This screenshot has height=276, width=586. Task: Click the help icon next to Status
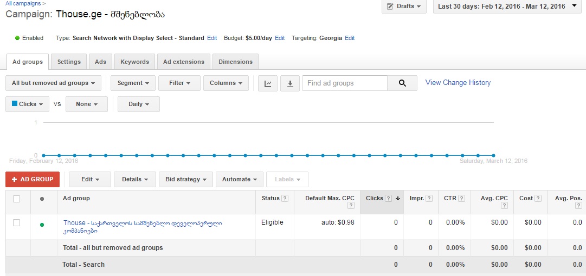pyautogui.click(x=285, y=199)
